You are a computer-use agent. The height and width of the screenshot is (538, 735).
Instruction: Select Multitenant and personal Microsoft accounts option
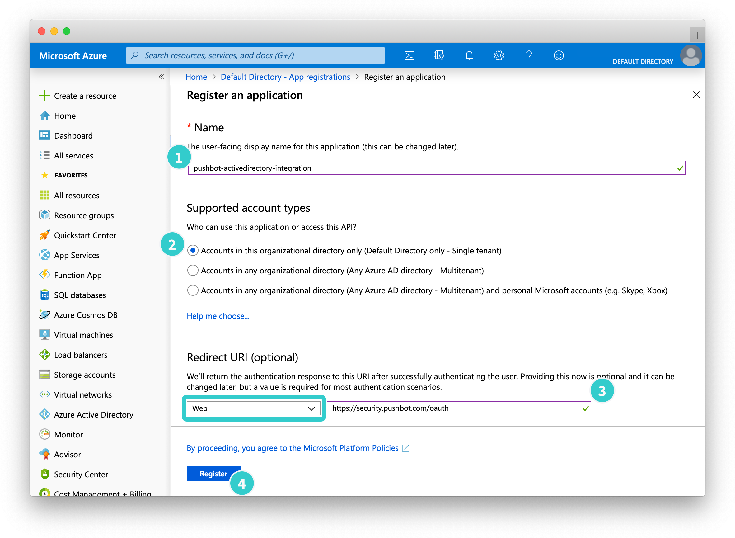193,290
